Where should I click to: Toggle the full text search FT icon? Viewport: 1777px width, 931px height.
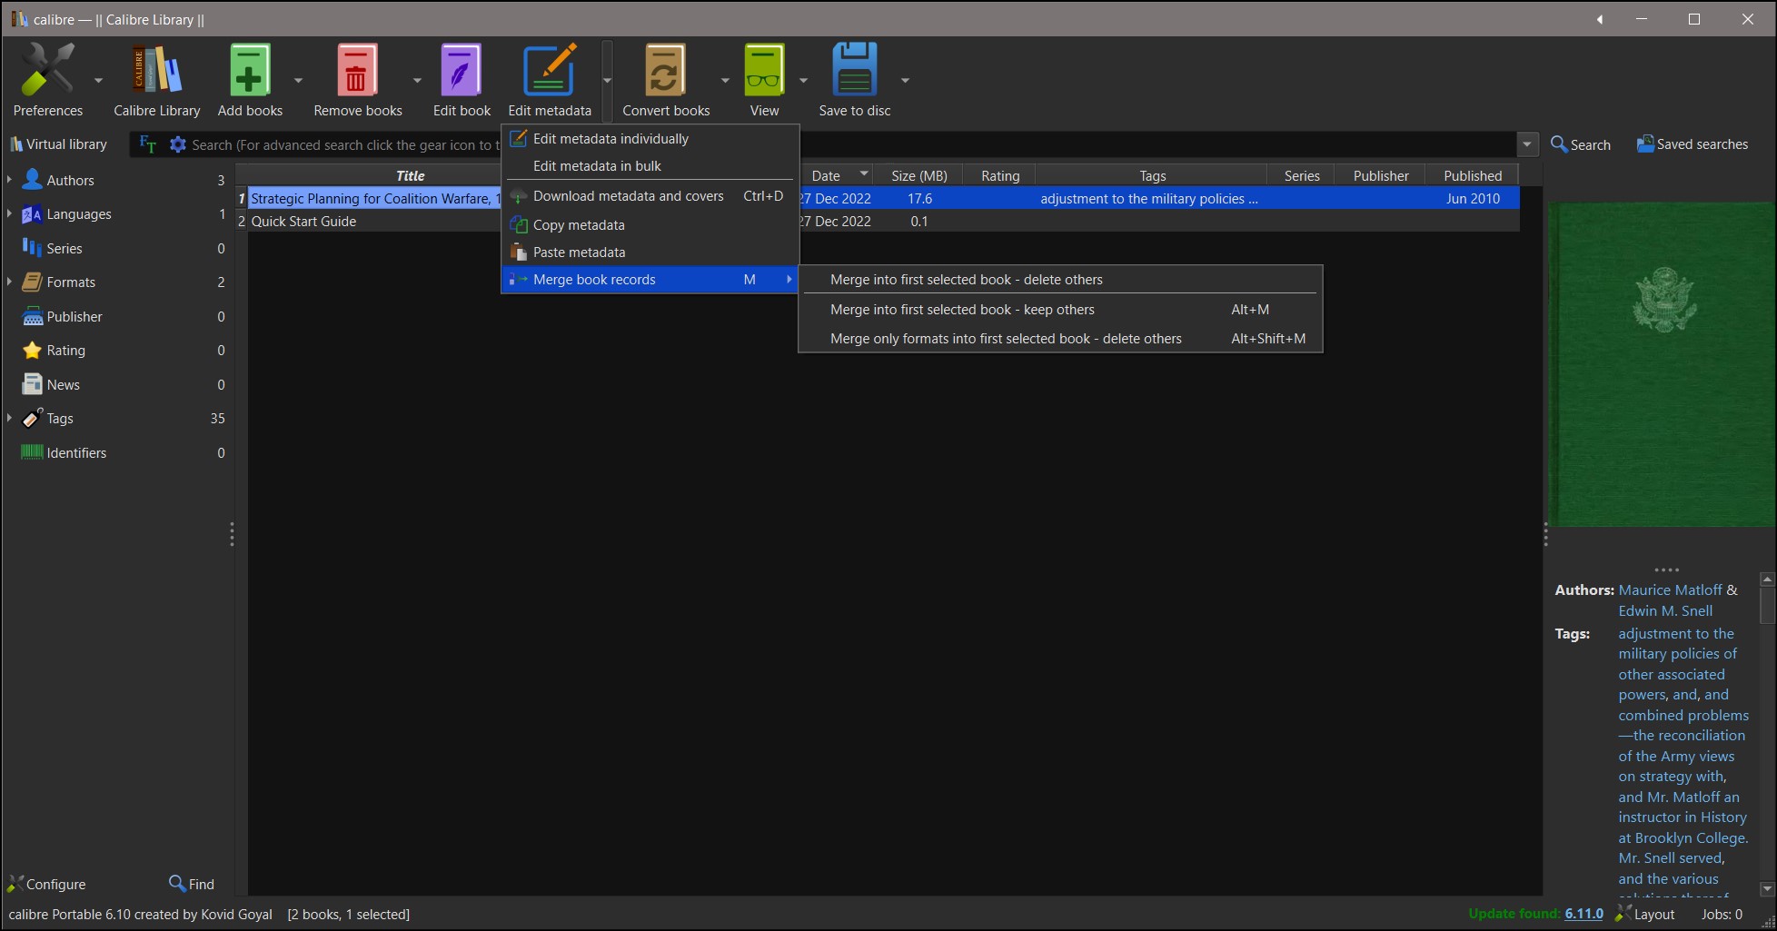coord(147,144)
